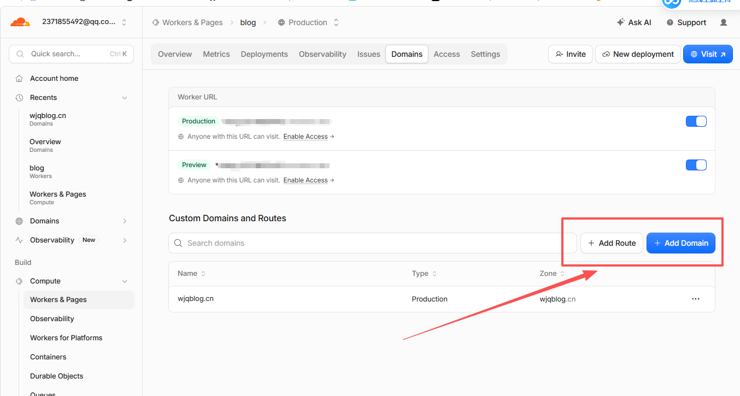
Task: Open the user profile icon
Action: point(724,22)
